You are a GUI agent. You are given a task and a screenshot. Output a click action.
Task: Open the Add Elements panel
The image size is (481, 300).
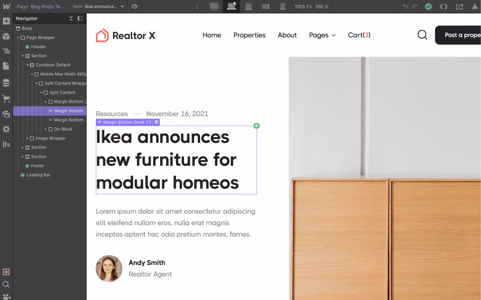tap(6, 21)
